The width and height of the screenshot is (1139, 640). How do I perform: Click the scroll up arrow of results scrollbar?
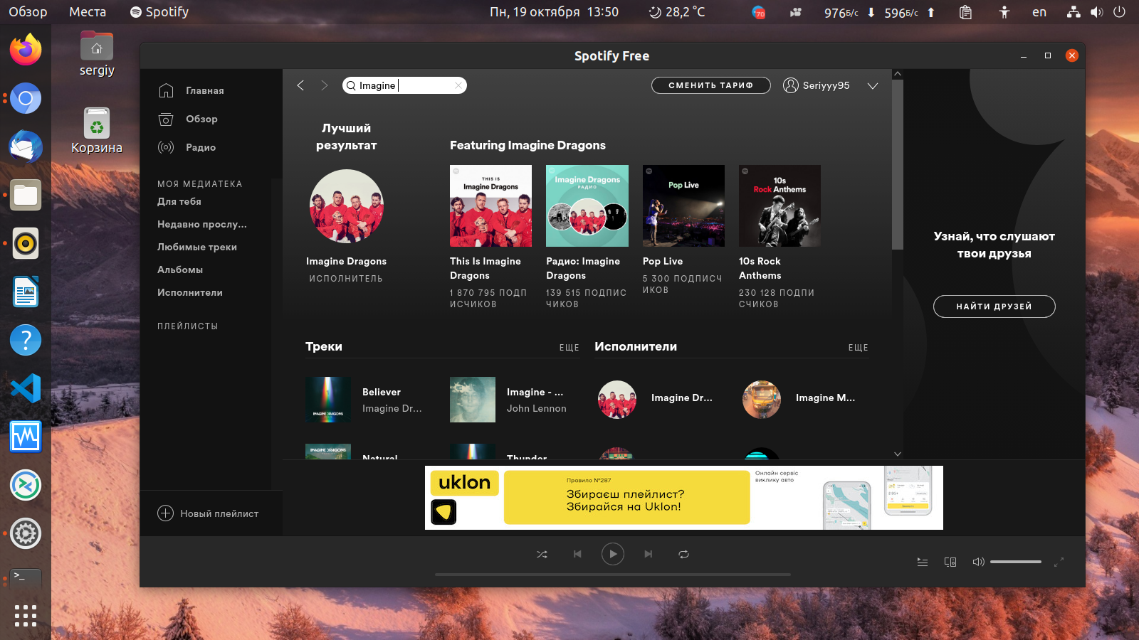(x=898, y=74)
